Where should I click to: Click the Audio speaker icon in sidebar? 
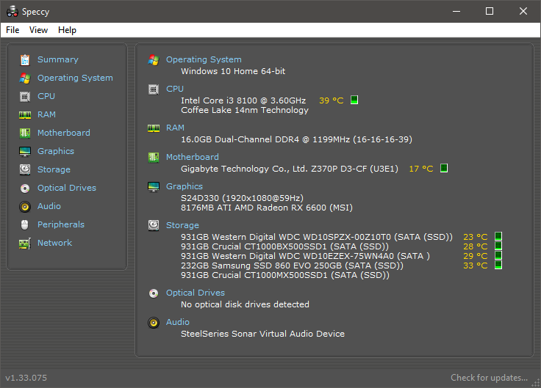[25, 207]
